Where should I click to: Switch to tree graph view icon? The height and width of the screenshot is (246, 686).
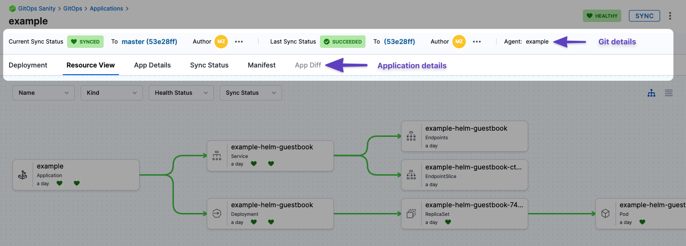651,93
